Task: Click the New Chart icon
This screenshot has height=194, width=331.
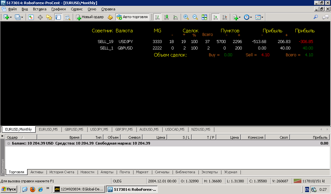Action: (6, 17)
